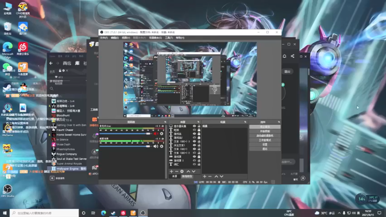
Task: Toggle lock for 文本 (GDI+) 3 source
Action: click(199, 141)
